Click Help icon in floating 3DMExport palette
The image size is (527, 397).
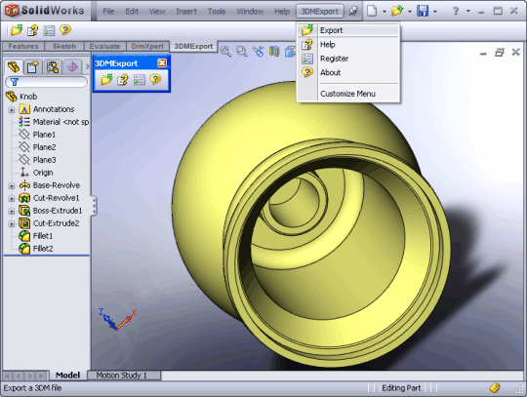pyautogui.click(x=123, y=80)
